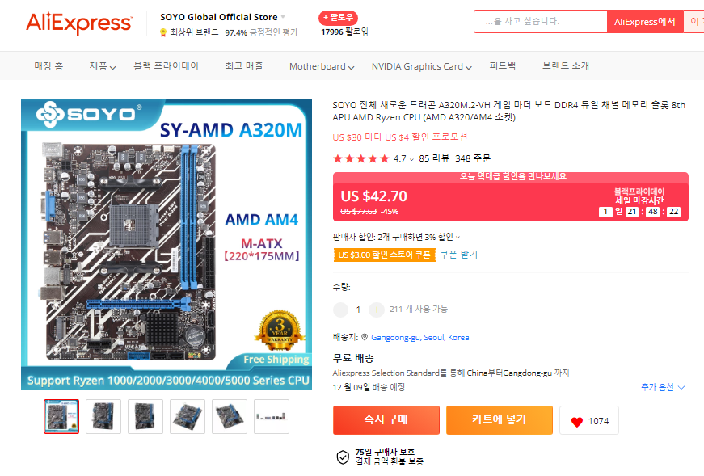Viewport: 704px width, 476px height.
Task: Click the 쿠폰 받기 coupon link
Action: 459,255
